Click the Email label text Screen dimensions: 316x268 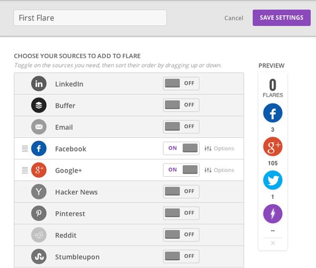[64, 127]
